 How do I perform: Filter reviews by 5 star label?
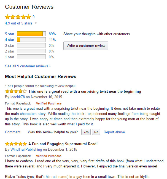[x=9, y=34]
